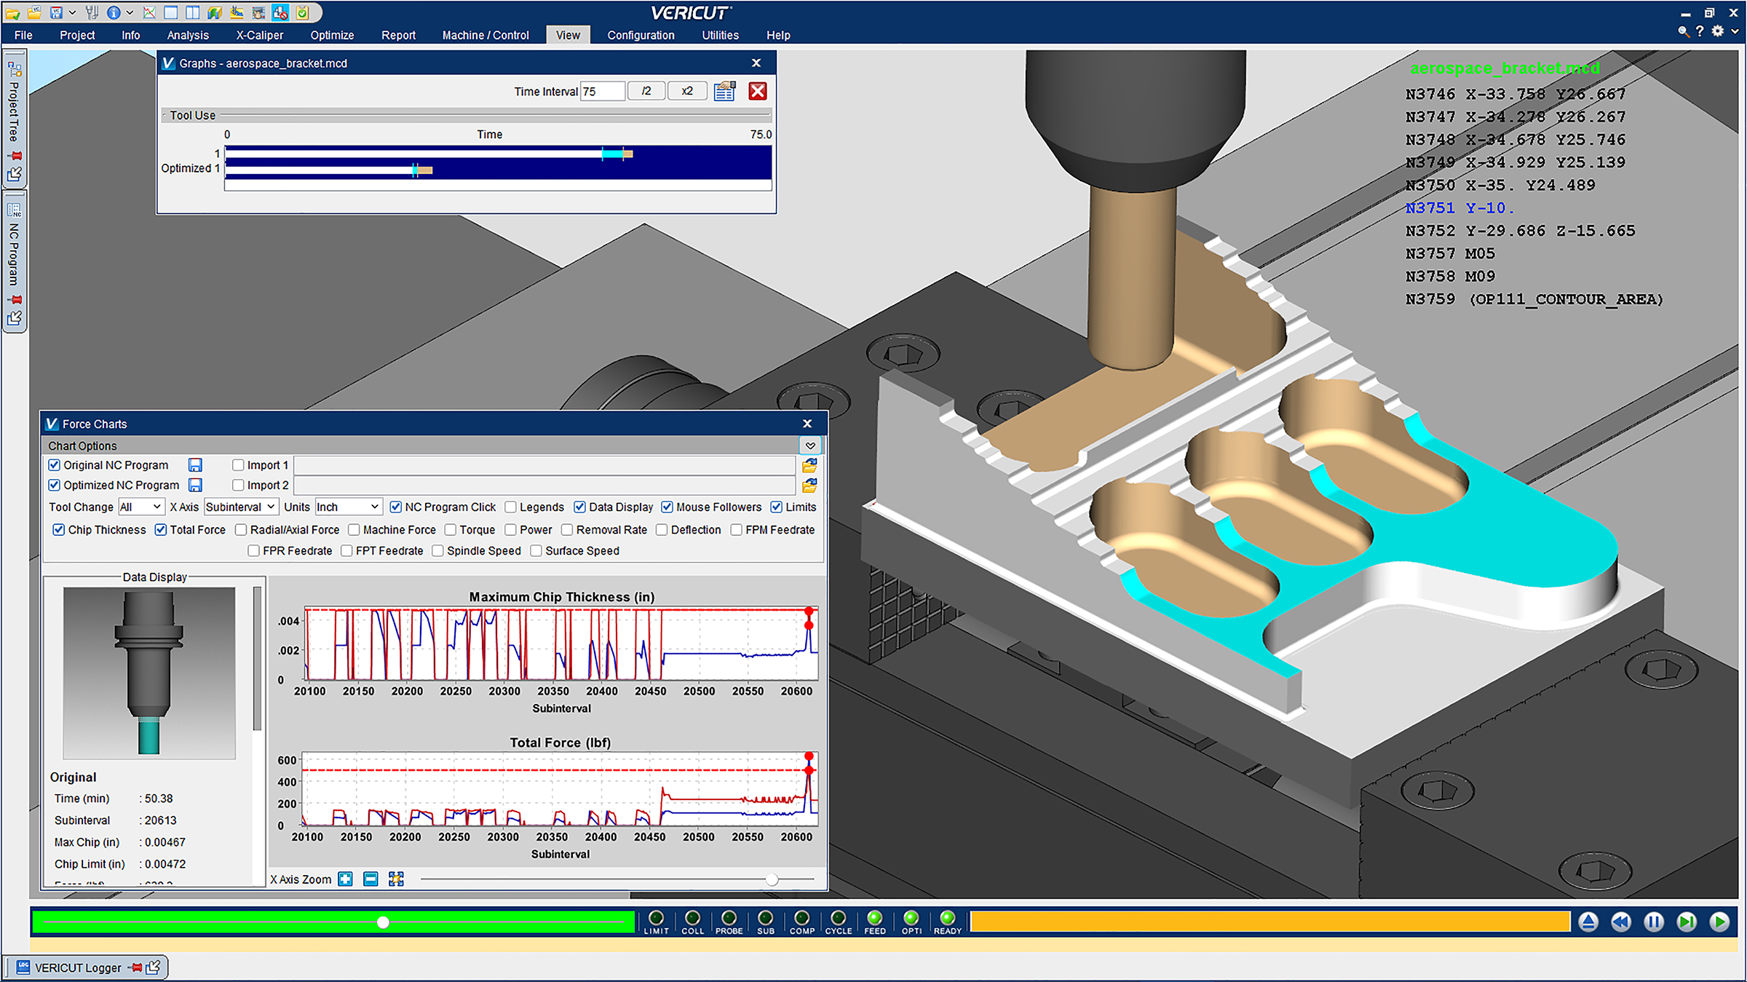Switch to two-view layout icon
Image resolution: width=1747 pixels, height=982 pixels.
(x=193, y=12)
